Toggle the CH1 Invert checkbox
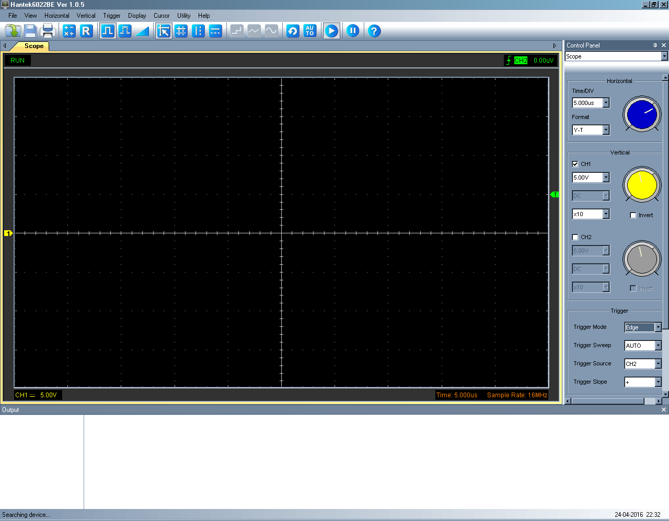The image size is (669, 521). (x=633, y=215)
